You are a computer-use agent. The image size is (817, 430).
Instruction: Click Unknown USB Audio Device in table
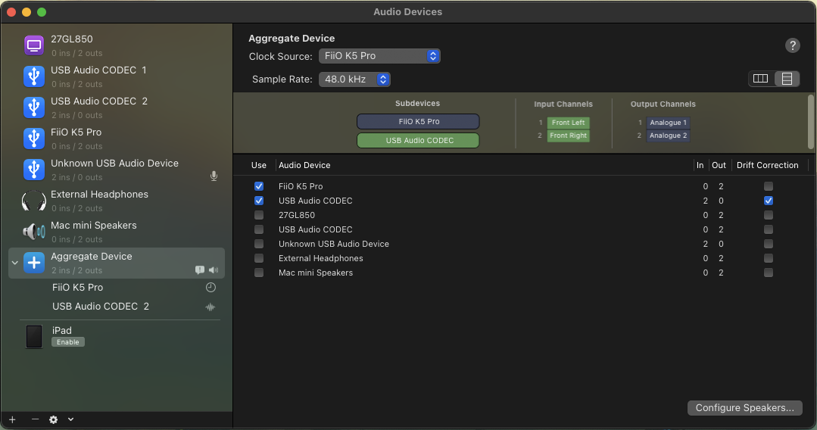coord(333,244)
